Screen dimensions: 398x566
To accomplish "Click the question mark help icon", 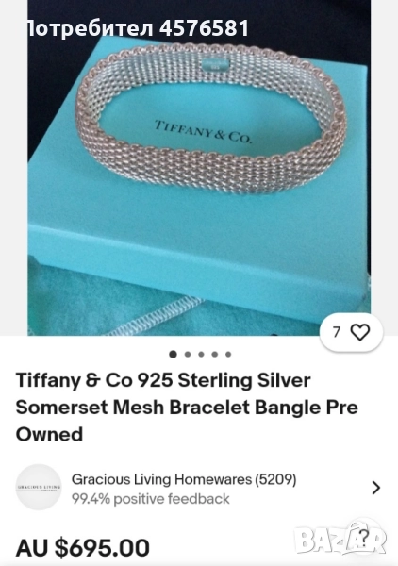I will click(x=364, y=535).
